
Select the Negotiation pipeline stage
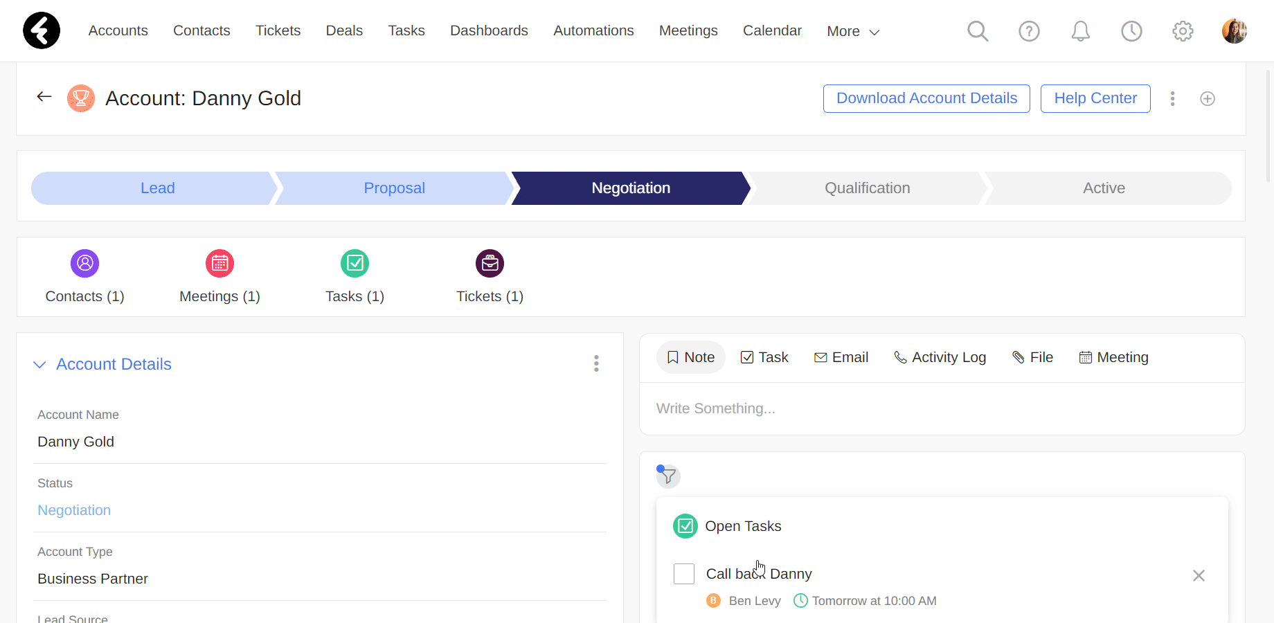631,188
